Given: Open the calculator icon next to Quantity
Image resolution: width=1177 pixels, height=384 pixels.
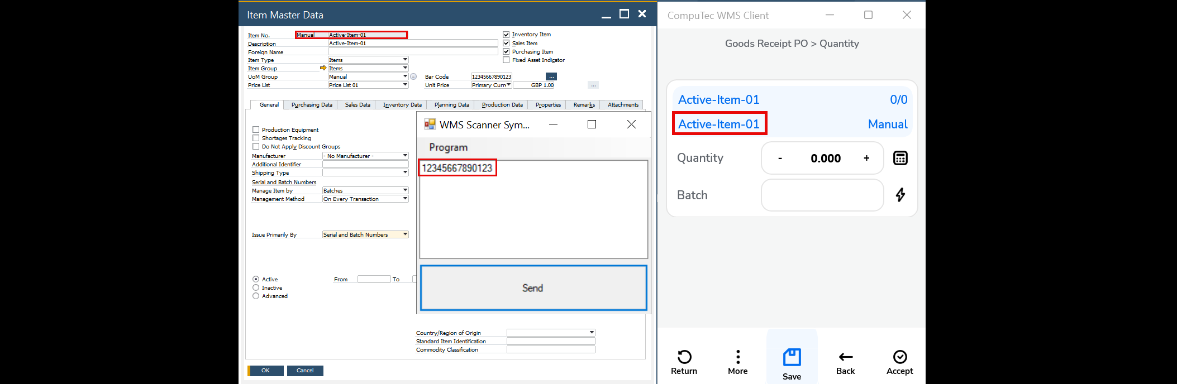Looking at the screenshot, I should 900,158.
